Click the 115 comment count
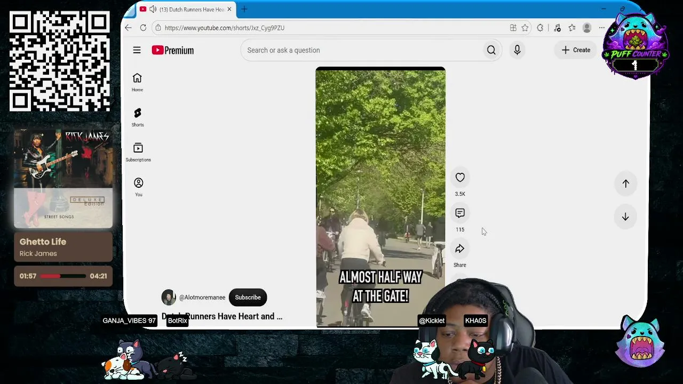683x384 pixels. pos(460,230)
